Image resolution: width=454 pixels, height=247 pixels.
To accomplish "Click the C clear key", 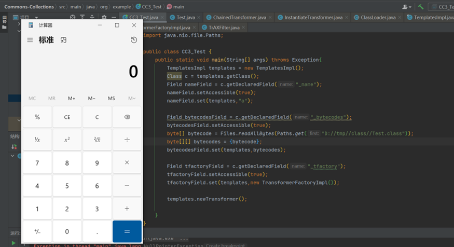I will pos(97,117).
